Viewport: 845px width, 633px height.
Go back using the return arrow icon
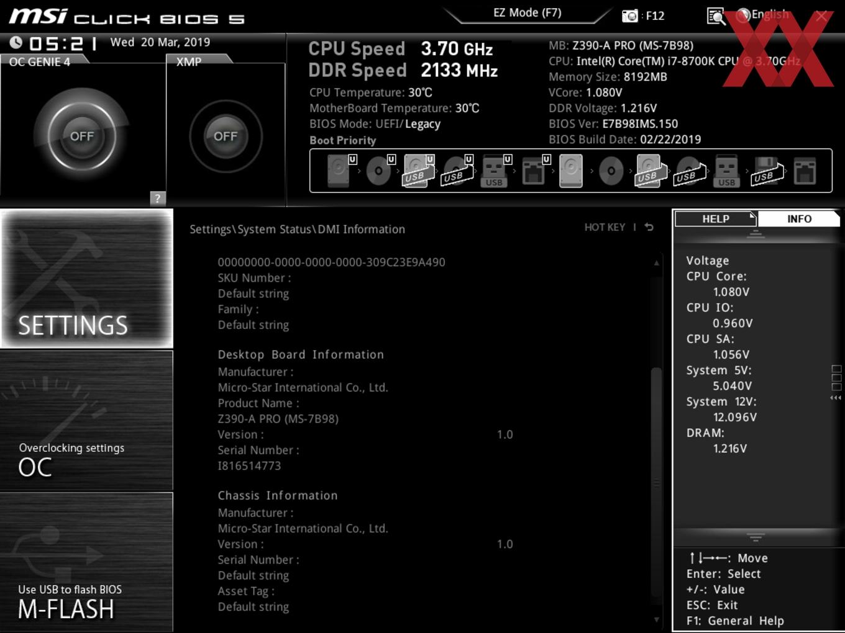coord(649,227)
